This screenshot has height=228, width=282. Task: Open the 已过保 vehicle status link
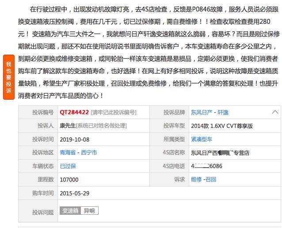68,166
